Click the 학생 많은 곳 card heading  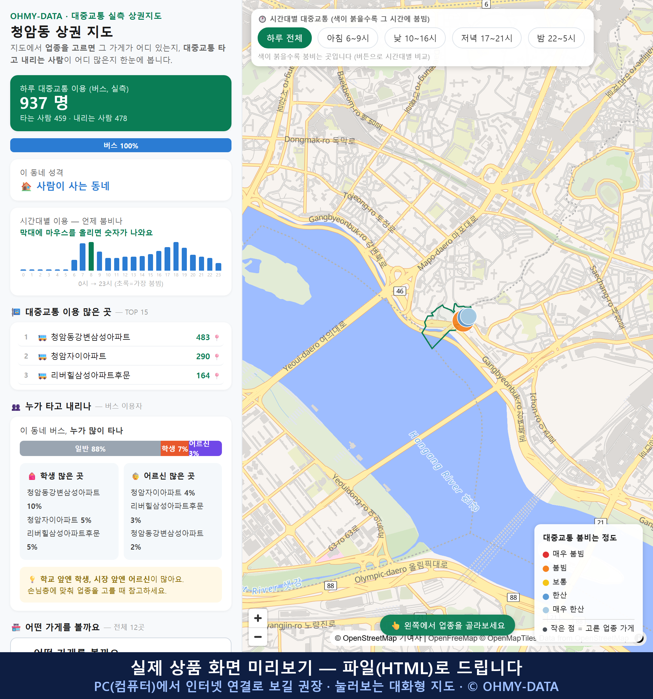(x=62, y=476)
